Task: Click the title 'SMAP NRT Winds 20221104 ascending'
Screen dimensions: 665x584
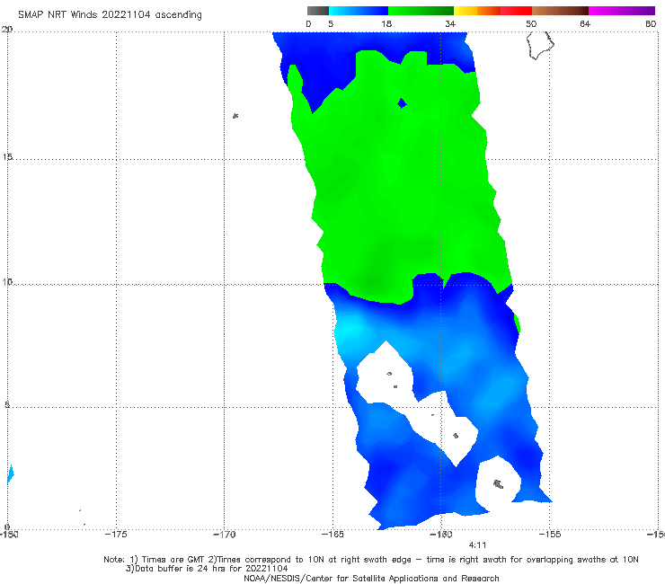Action: click(x=110, y=15)
